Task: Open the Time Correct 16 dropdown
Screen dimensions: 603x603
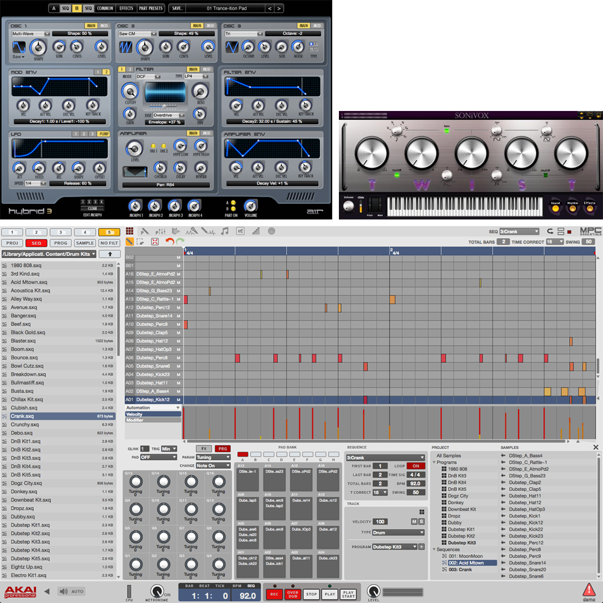Action: click(x=555, y=242)
